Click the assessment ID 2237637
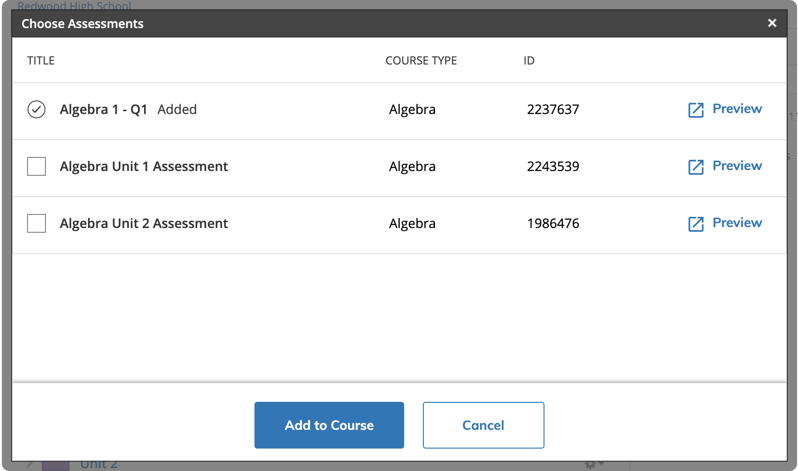 pos(553,109)
